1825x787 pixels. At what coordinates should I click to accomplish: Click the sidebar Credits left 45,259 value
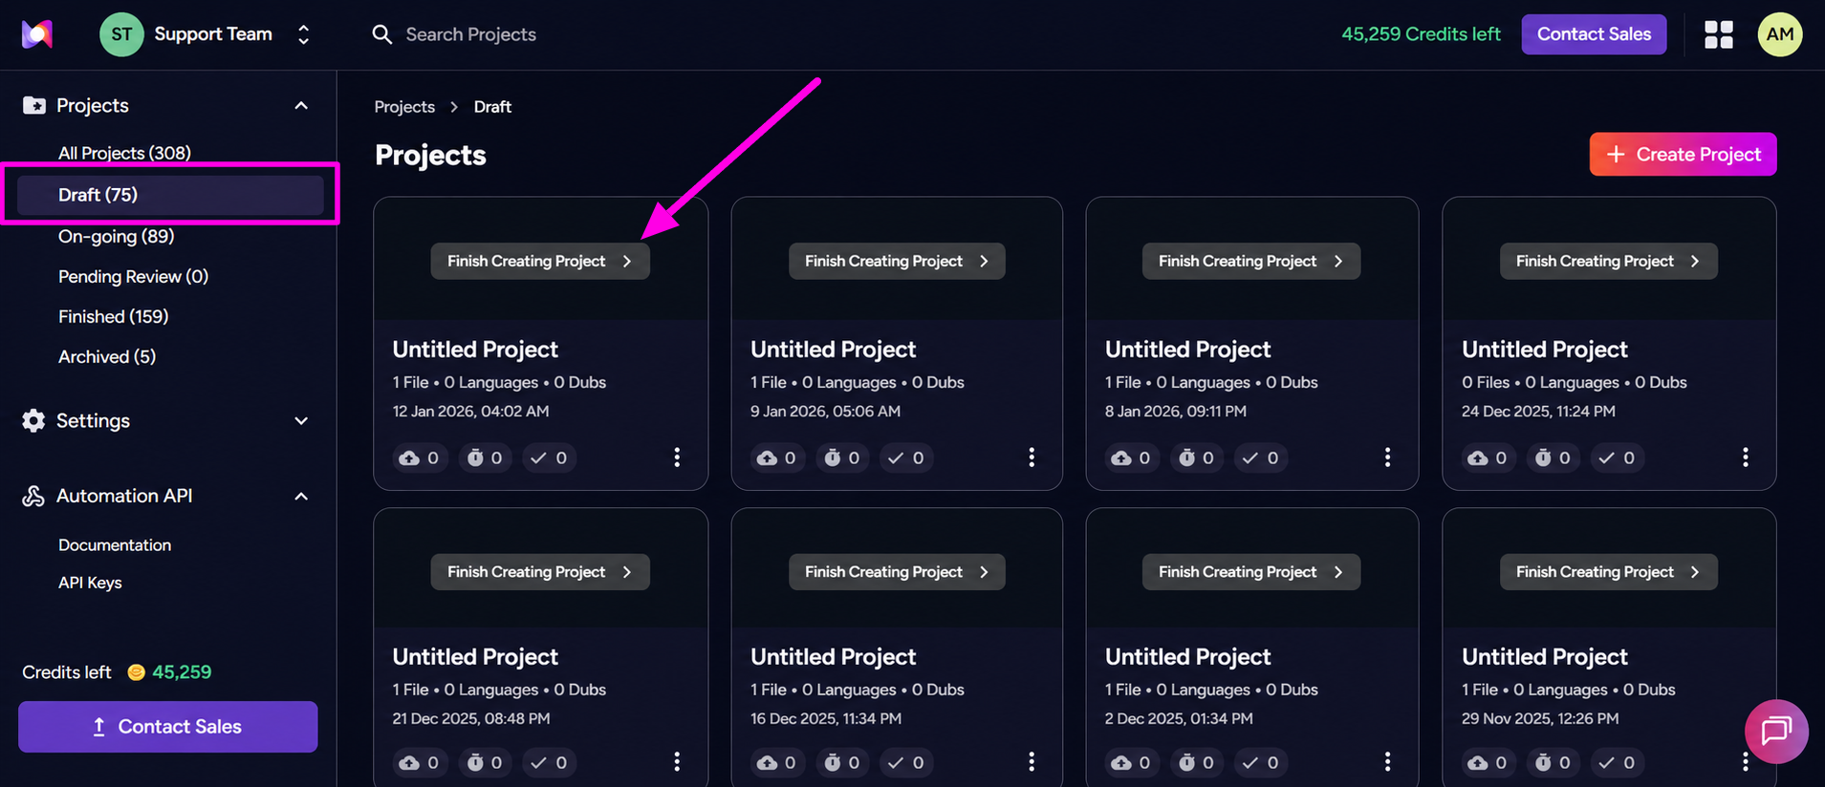[182, 672]
